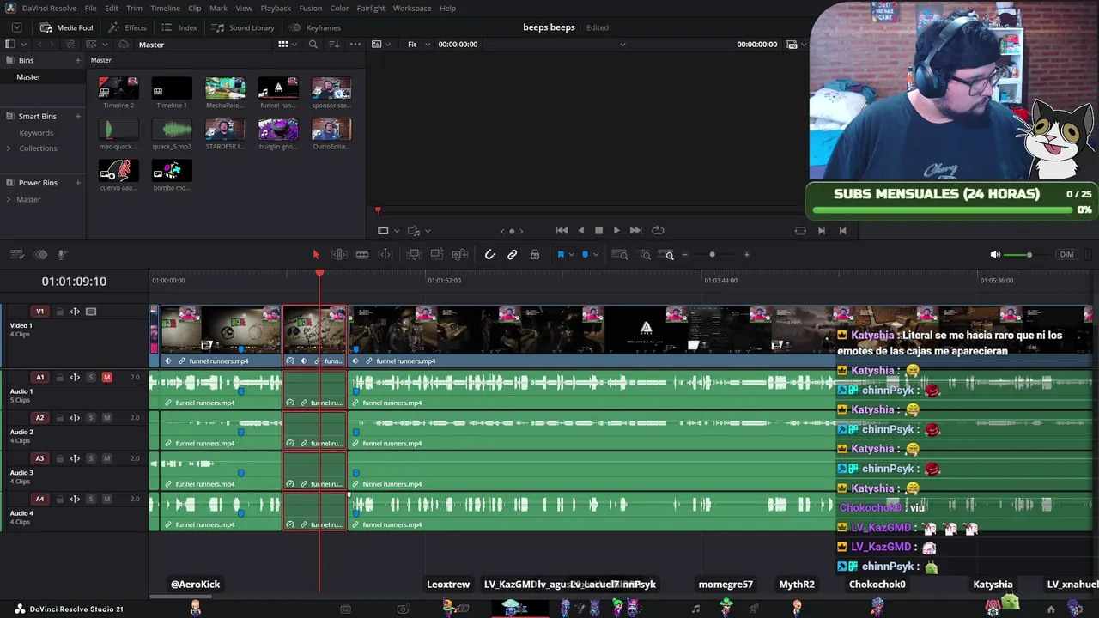Toggle auto track selector on Audio 4

[75, 500]
